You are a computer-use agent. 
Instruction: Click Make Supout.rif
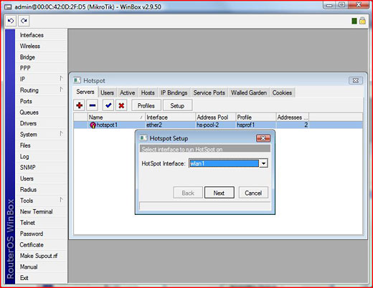pos(39,256)
